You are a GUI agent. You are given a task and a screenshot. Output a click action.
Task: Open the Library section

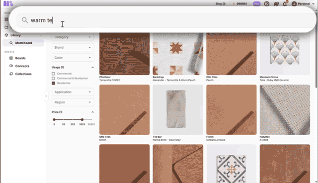click(x=23, y=35)
